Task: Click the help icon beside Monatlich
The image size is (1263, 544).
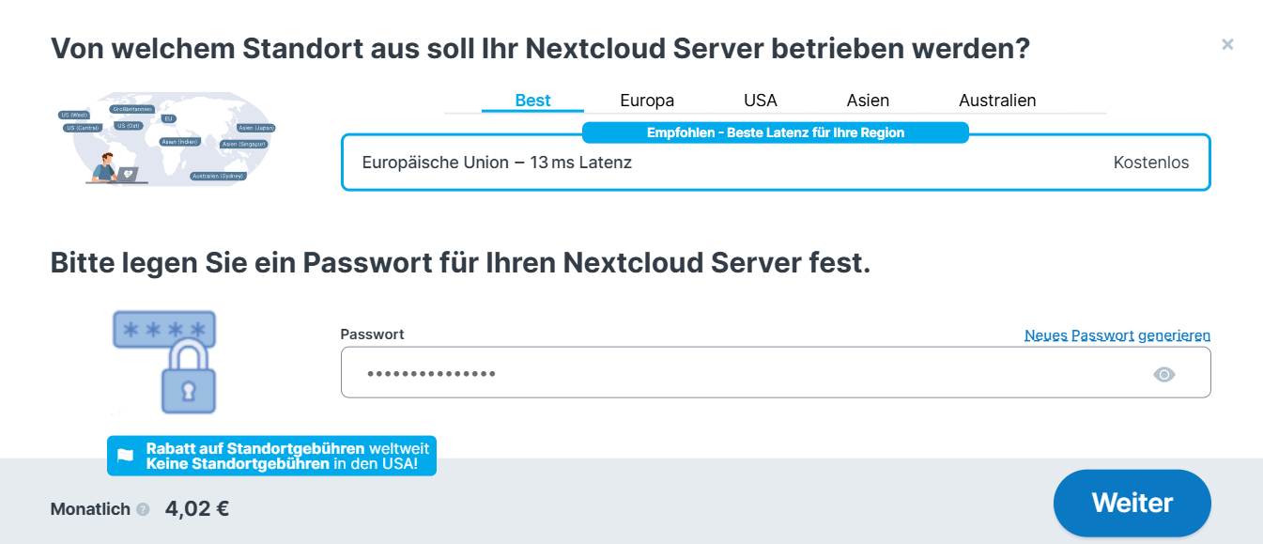Action: pos(143,509)
